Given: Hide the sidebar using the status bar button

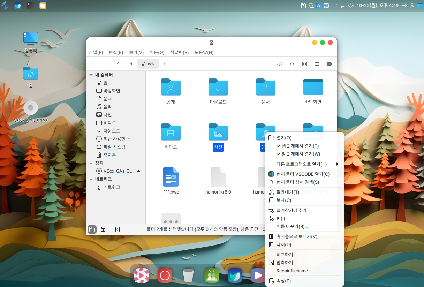Looking at the screenshot, I should [x=118, y=229].
